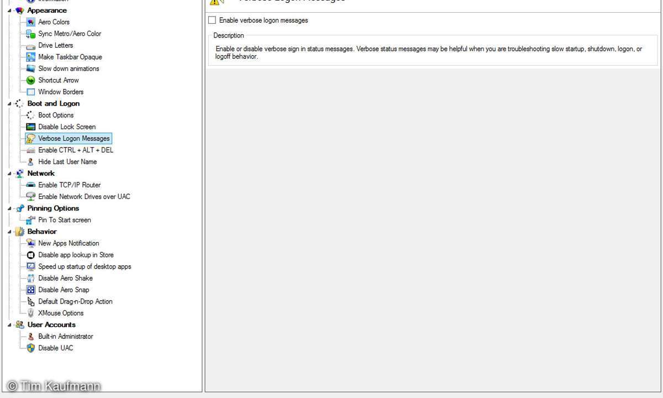Click the Slow down animations icon

(31, 69)
